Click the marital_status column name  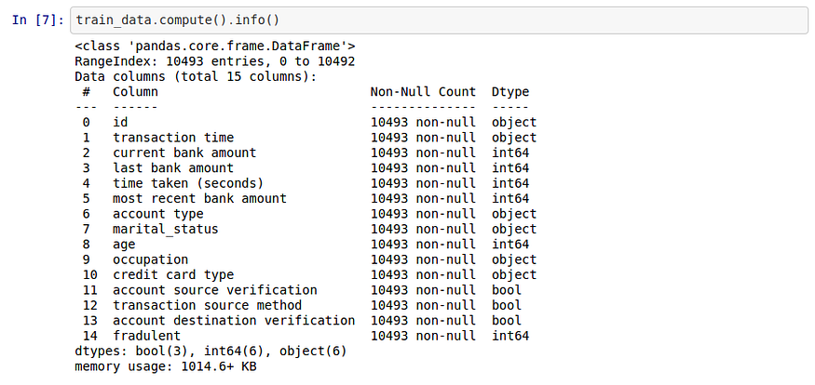(166, 230)
